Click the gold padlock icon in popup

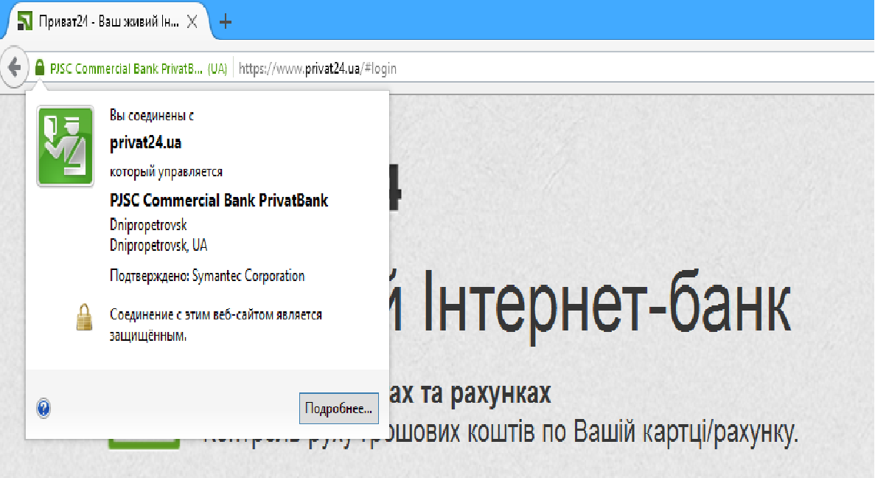[84, 317]
